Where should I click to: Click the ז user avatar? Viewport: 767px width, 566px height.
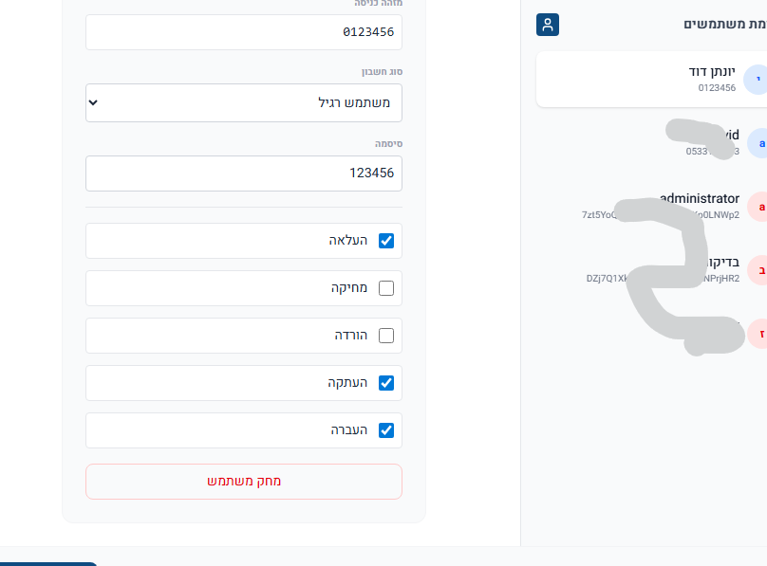(758, 334)
